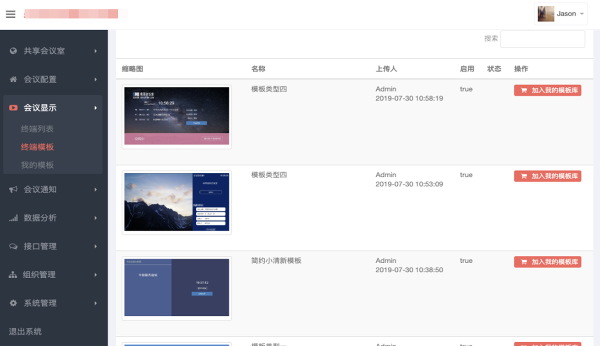Viewport: 600px width, 346px height.
Task: Select 终端模板 in the sidebar
Action: pyautogui.click(x=37, y=147)
